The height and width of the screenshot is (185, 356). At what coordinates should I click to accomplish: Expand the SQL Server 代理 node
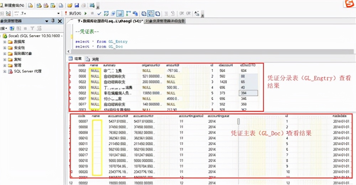(x=5, y=71)
